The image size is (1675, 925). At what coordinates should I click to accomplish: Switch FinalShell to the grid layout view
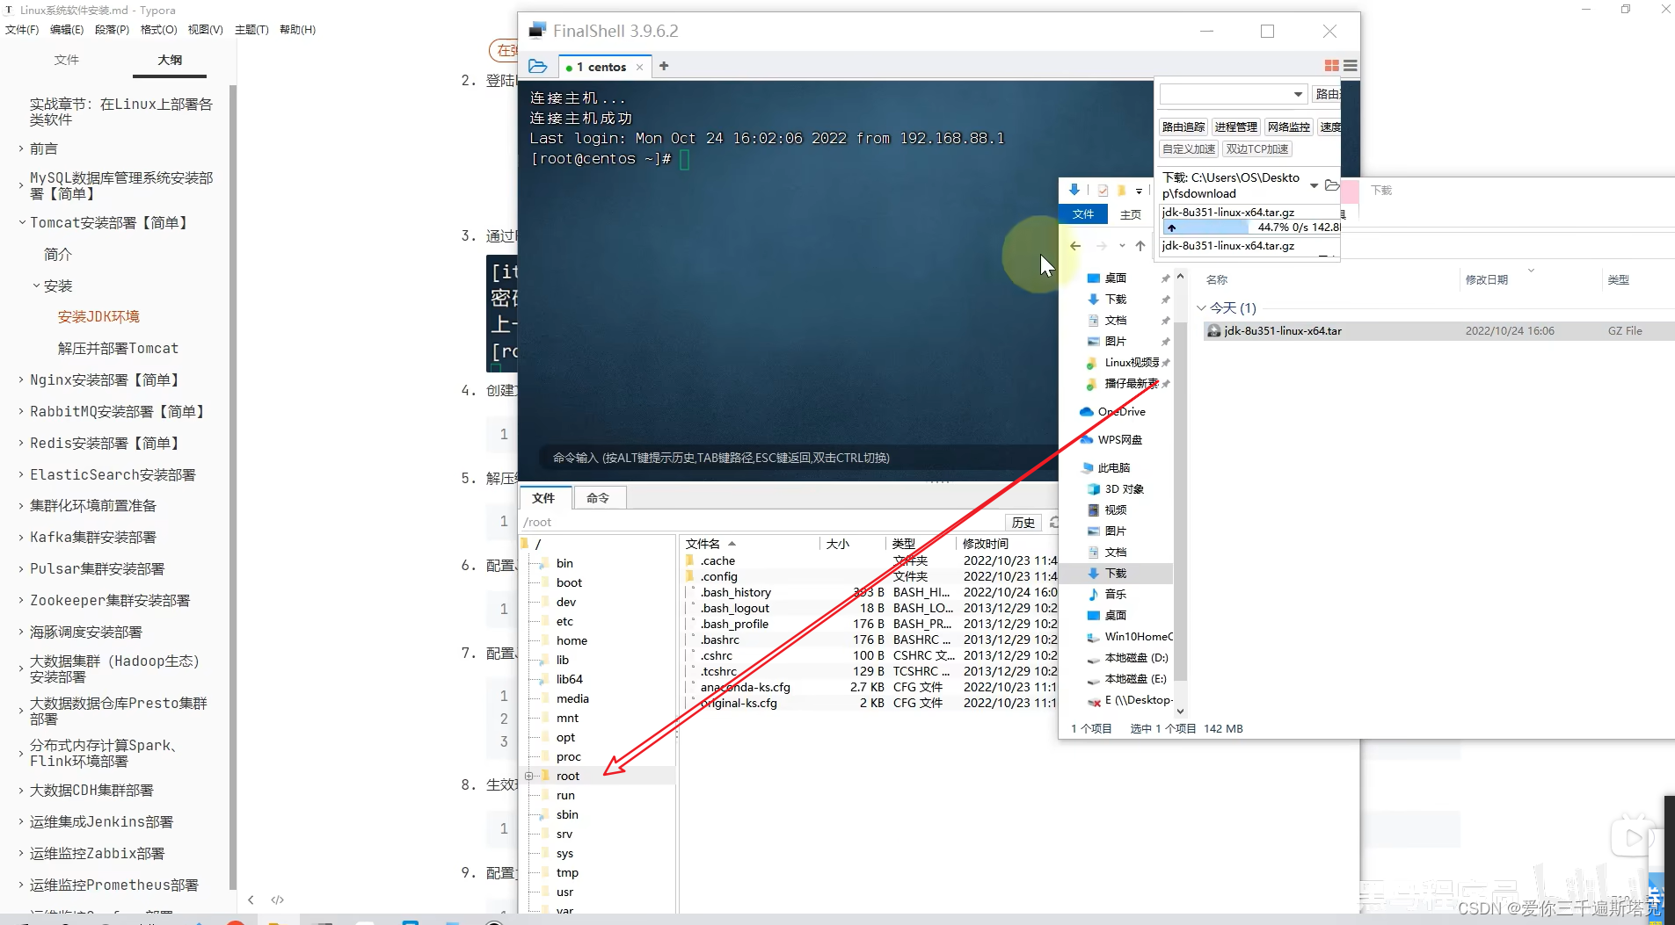point(1331,66)
